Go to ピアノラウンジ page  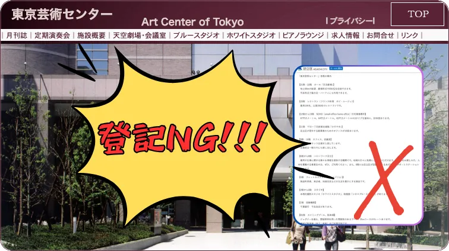(303, 36)
